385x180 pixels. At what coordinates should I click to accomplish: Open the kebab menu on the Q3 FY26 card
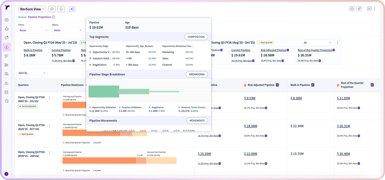pos(337,42)
